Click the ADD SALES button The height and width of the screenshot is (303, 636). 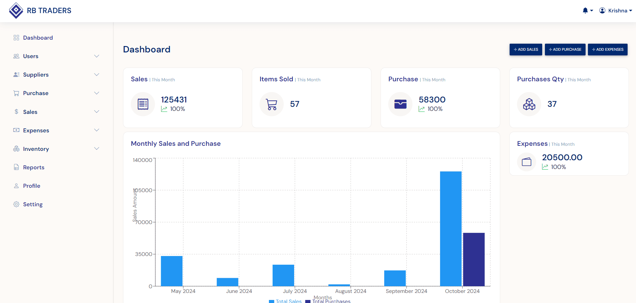526,49
